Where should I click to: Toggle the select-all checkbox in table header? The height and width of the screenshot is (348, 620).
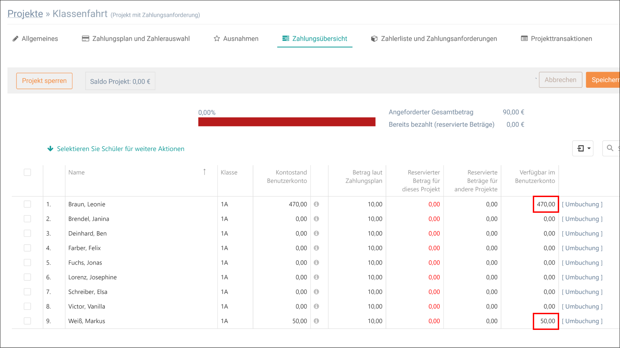coord(27,172)
